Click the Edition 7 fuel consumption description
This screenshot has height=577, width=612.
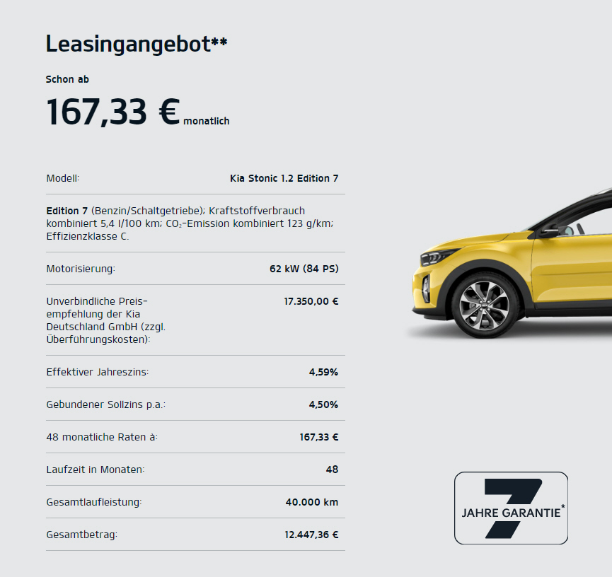[x=190, y=223]
